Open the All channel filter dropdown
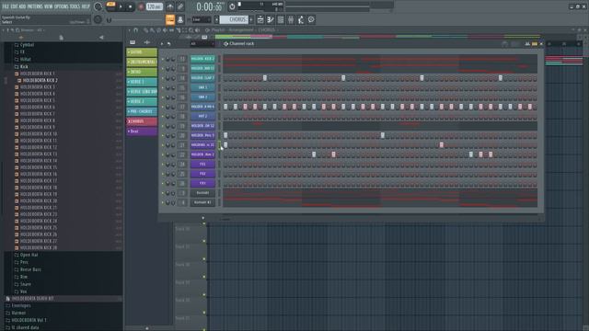Image resolution: width=589 pixels, height=331 pixels. pos(202,44)
